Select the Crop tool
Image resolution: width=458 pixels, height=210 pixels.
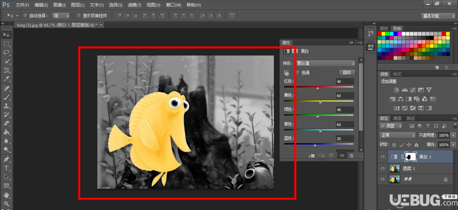6,70
